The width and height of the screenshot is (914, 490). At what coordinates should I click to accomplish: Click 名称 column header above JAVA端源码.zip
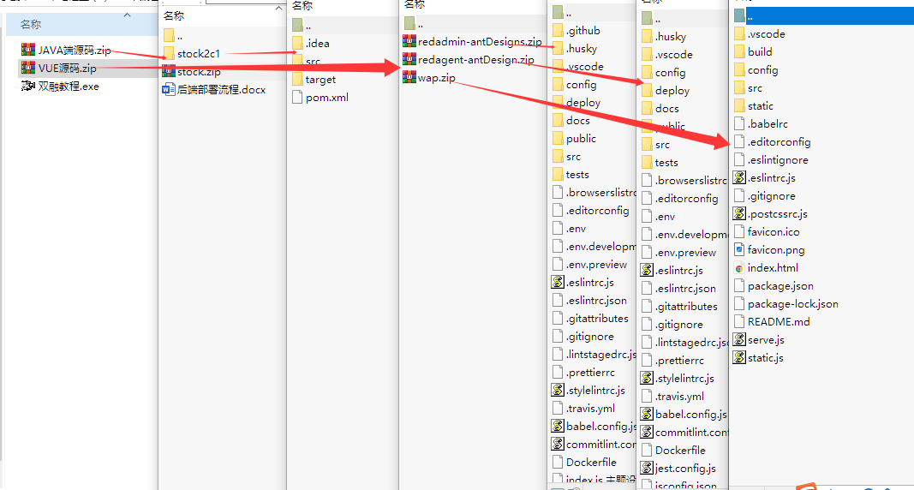coord(30,25)
